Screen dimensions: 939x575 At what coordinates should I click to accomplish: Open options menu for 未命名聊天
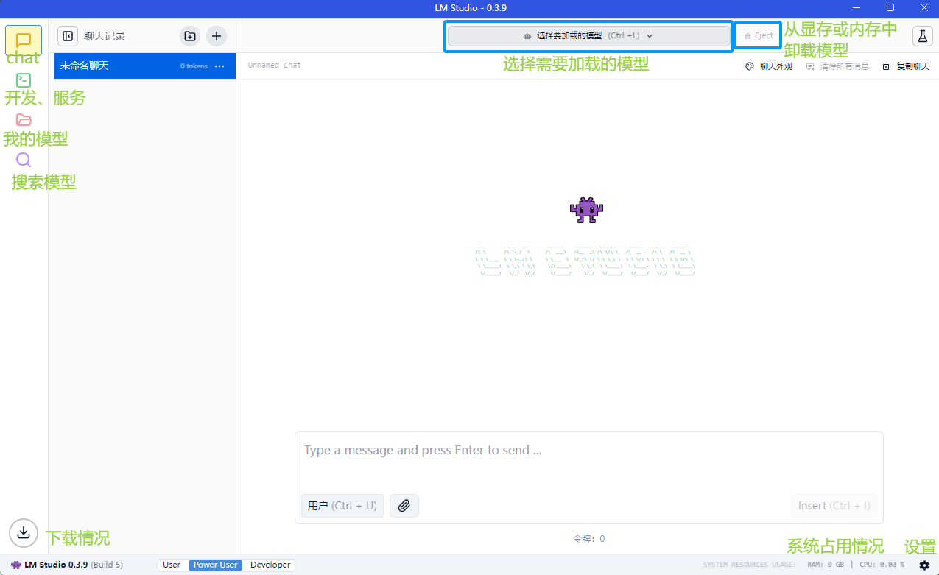[x=219, y=66]
